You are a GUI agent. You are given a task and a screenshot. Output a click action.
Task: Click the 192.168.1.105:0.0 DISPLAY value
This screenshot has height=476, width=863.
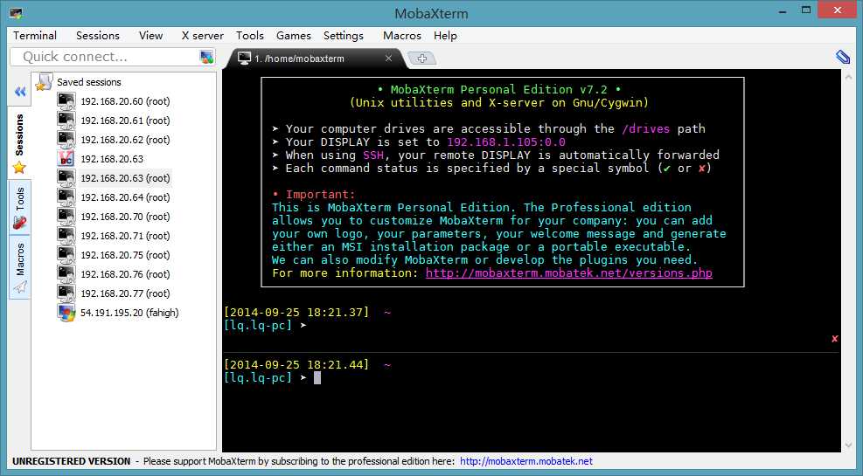505,141
